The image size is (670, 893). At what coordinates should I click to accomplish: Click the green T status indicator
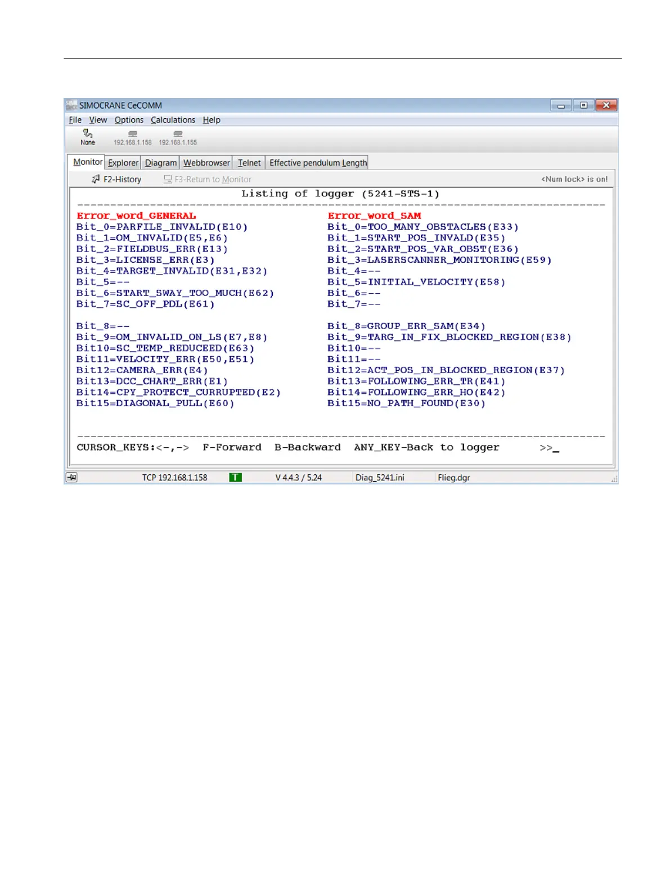coord(235,478)
